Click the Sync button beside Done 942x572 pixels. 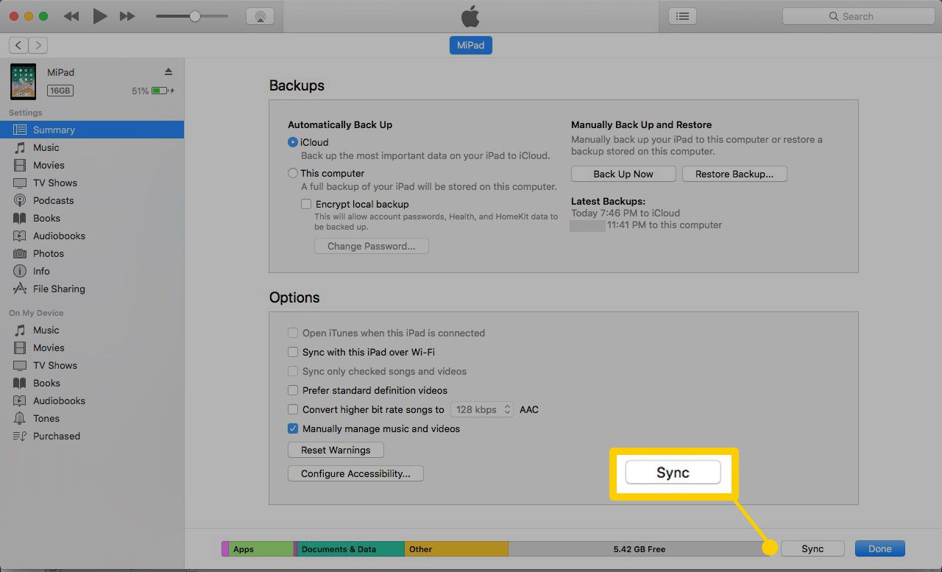click(812, 548)
